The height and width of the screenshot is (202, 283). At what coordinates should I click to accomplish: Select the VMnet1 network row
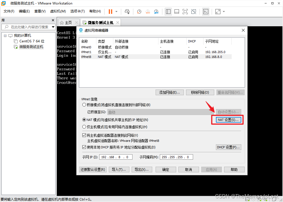click(x=156, y=52)
